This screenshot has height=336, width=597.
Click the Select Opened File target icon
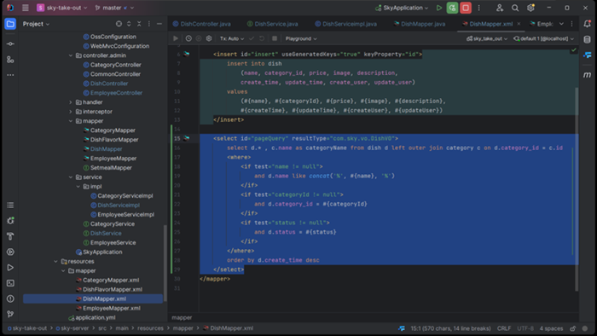click(119, 24)
